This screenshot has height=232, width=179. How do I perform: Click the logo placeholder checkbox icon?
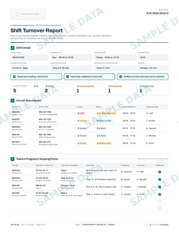(x=18, y=14)
